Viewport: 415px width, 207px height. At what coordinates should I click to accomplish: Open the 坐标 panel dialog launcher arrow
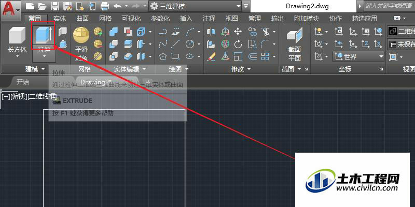click(x=381, y=69)
